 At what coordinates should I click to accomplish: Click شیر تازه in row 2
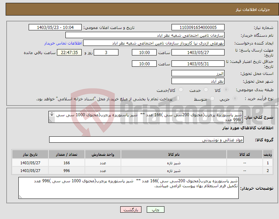click(x=174, y=171)
